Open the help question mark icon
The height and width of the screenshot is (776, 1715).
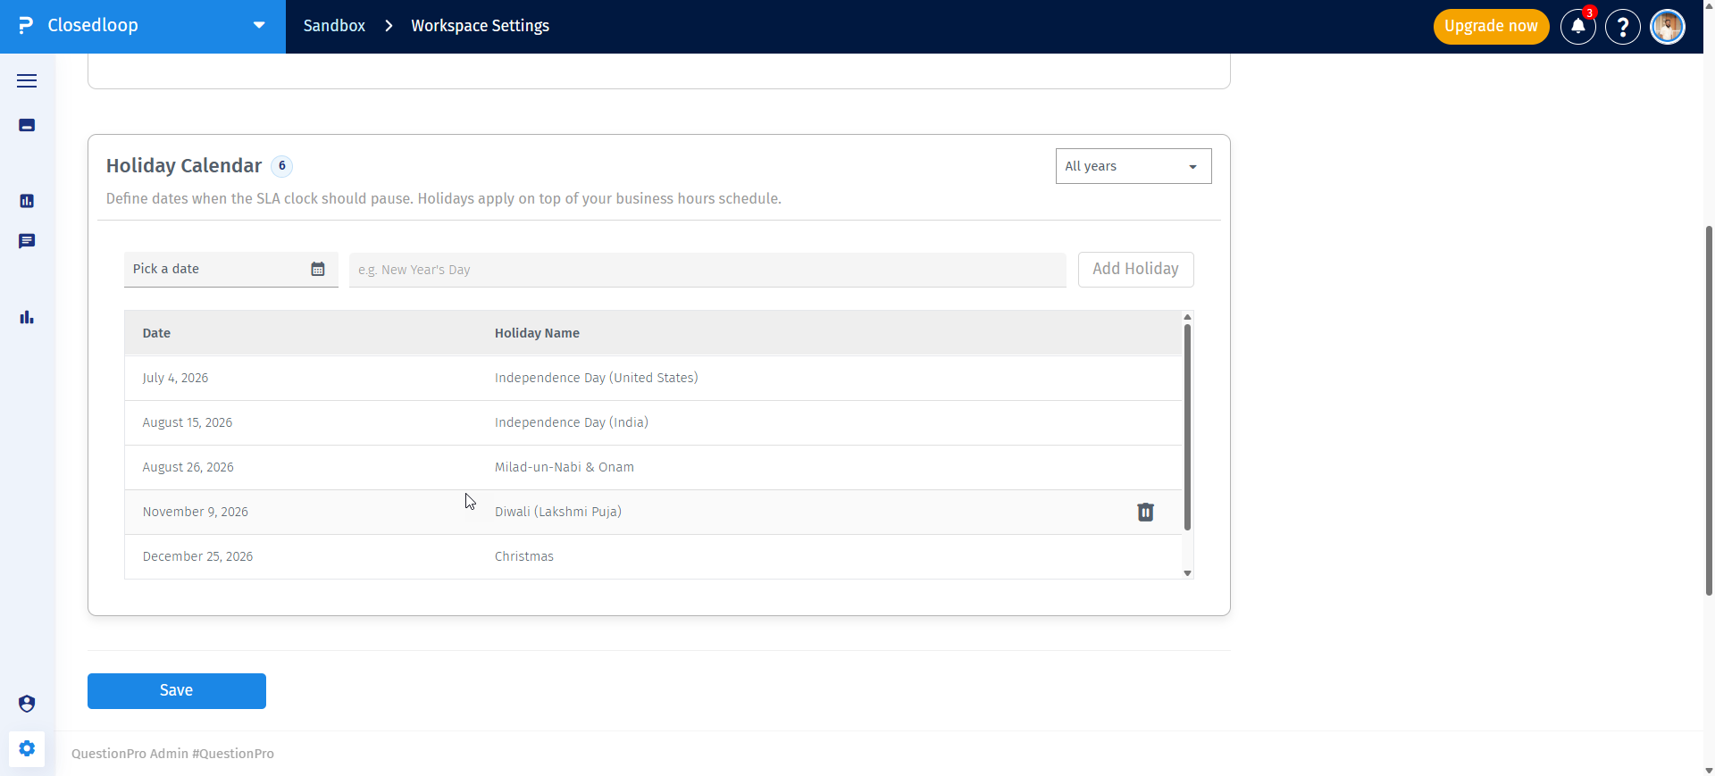click(1622, 27)
